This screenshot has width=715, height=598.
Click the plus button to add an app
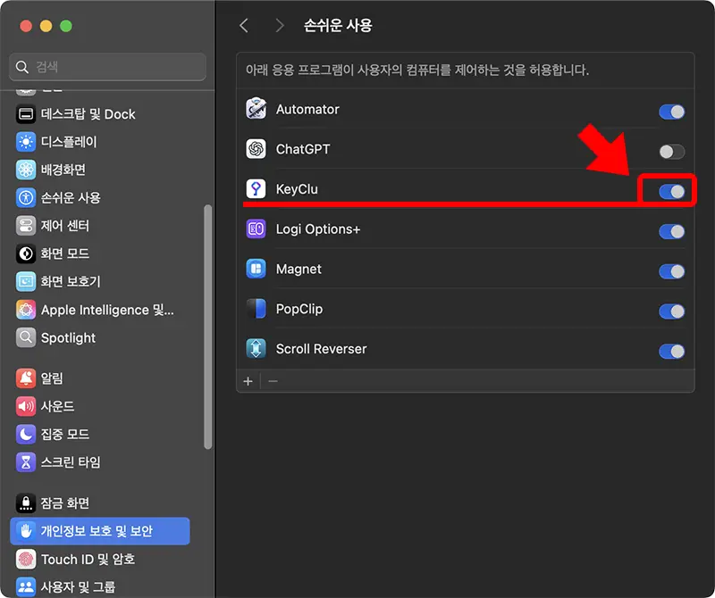[x=248, y=381]
